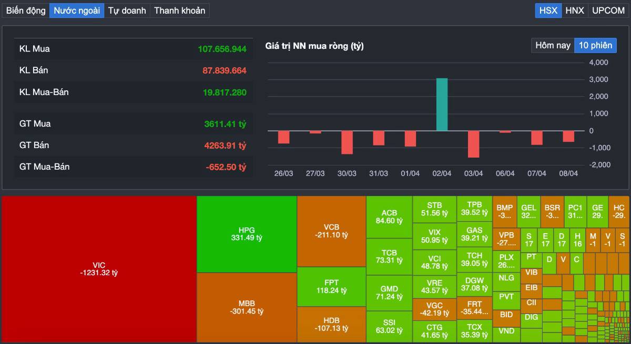Image resolution: width=631 pixels, height=344 pixels.
Task: Select the HDB -107.13 tỷ cell
Action: coord(331,325)
